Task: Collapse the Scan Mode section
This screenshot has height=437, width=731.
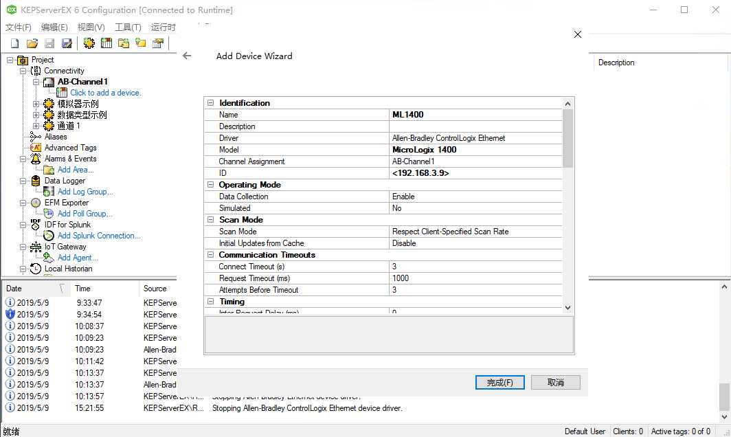Action: pyautogui.click(x=210, y=220)
